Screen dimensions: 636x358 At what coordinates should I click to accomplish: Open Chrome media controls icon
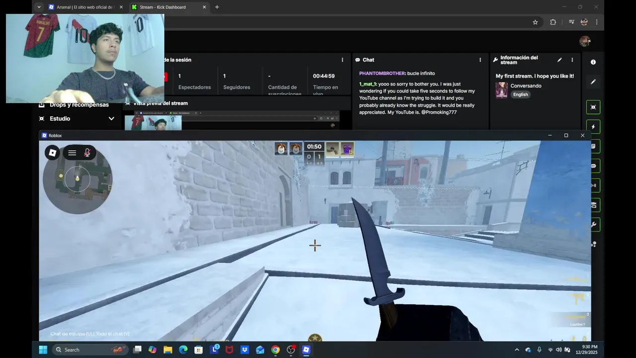572,22
